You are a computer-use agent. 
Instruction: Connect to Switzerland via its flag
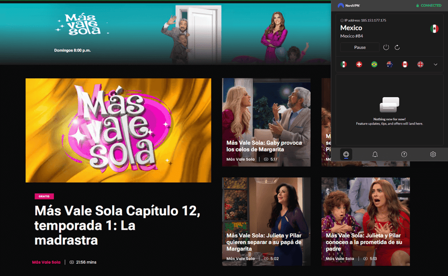(359, 64)
